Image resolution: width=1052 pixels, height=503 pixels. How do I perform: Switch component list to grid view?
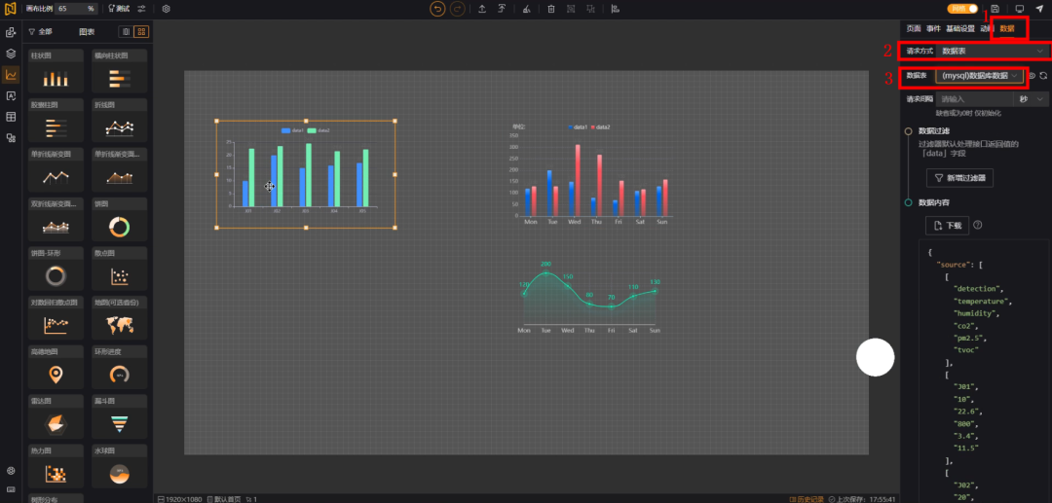[x=141, y=31]
